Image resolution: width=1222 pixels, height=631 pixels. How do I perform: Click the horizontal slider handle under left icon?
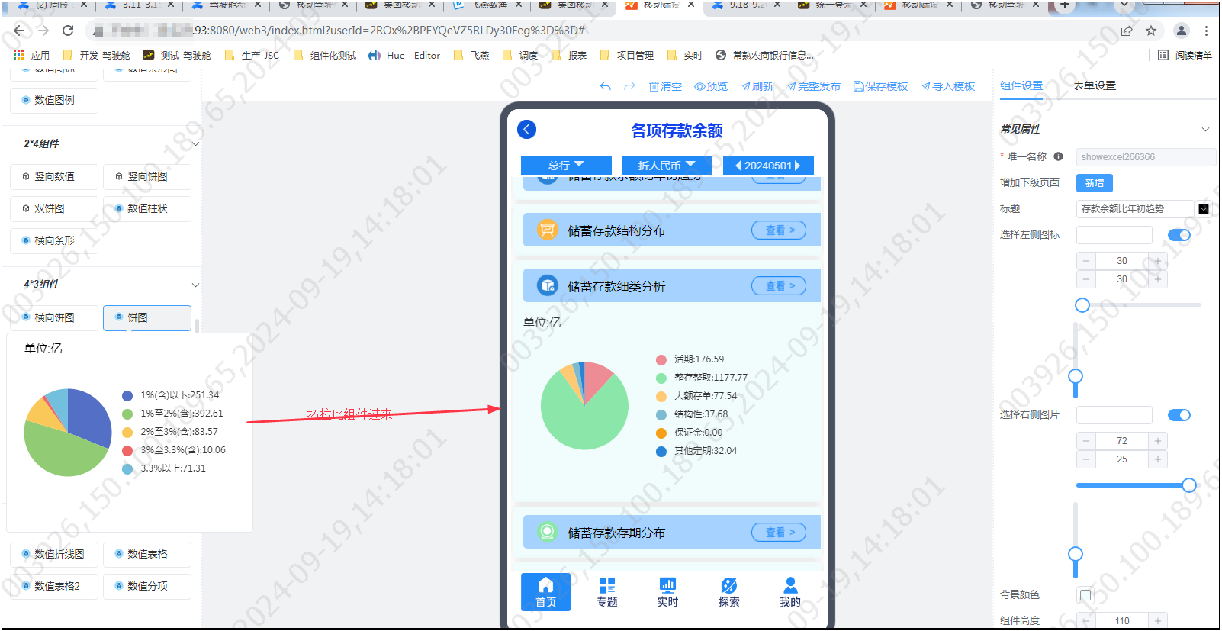[x=1082, y=305]
